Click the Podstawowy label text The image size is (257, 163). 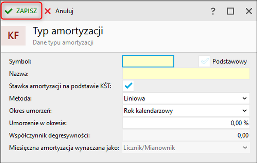pos(229,61)
